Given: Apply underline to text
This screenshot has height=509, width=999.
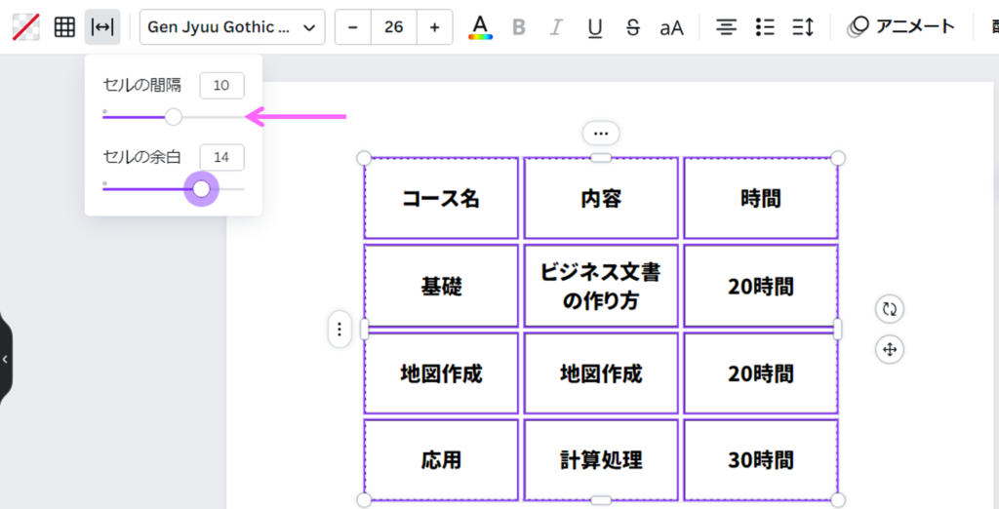Looking at the screenshot, I should tap(595, 27).
